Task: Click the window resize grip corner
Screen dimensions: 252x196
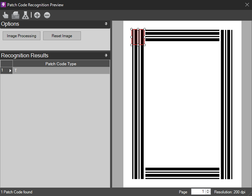Action: [250, 194]
